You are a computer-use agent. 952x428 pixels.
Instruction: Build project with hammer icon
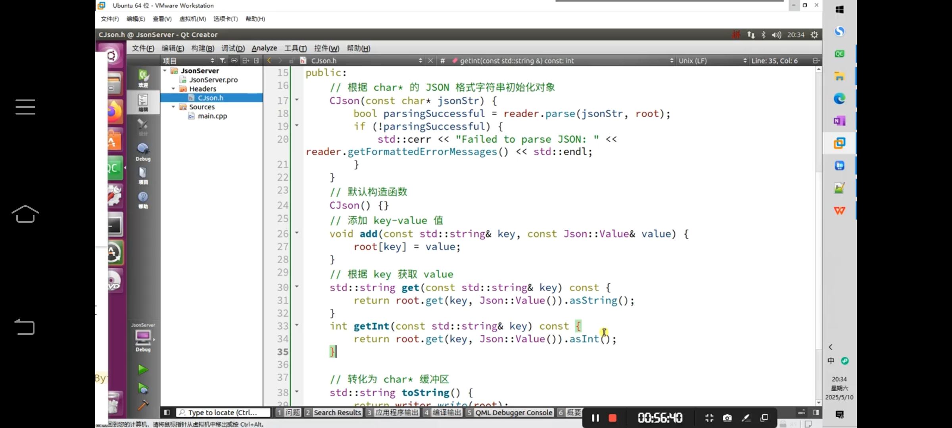pyautogui.click(x=143, y=405)
